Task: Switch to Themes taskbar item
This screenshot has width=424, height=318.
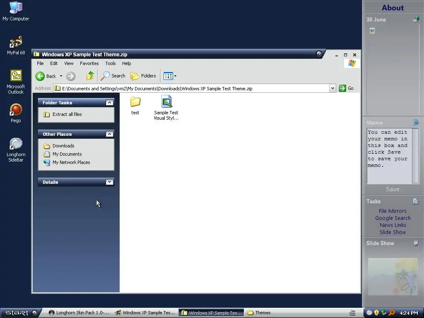Action: click(x=259, y=313)
